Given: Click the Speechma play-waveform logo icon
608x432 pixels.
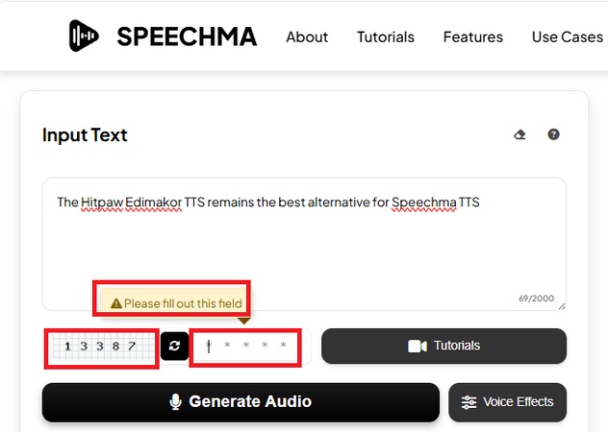Looking at the screenshot, I should point(85,36).
